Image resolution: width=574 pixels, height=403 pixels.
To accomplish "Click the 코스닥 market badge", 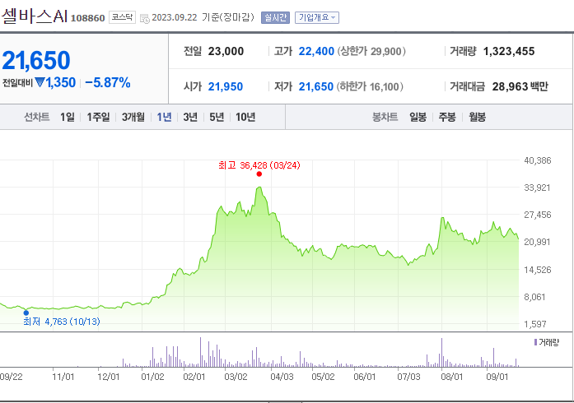I will 122,17.
